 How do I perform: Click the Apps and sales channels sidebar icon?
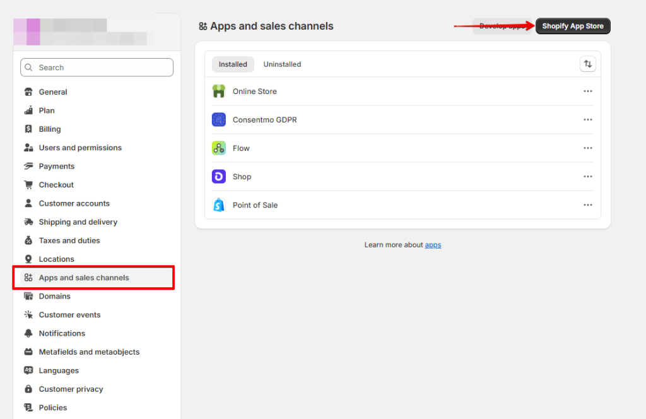coord(28,277)
